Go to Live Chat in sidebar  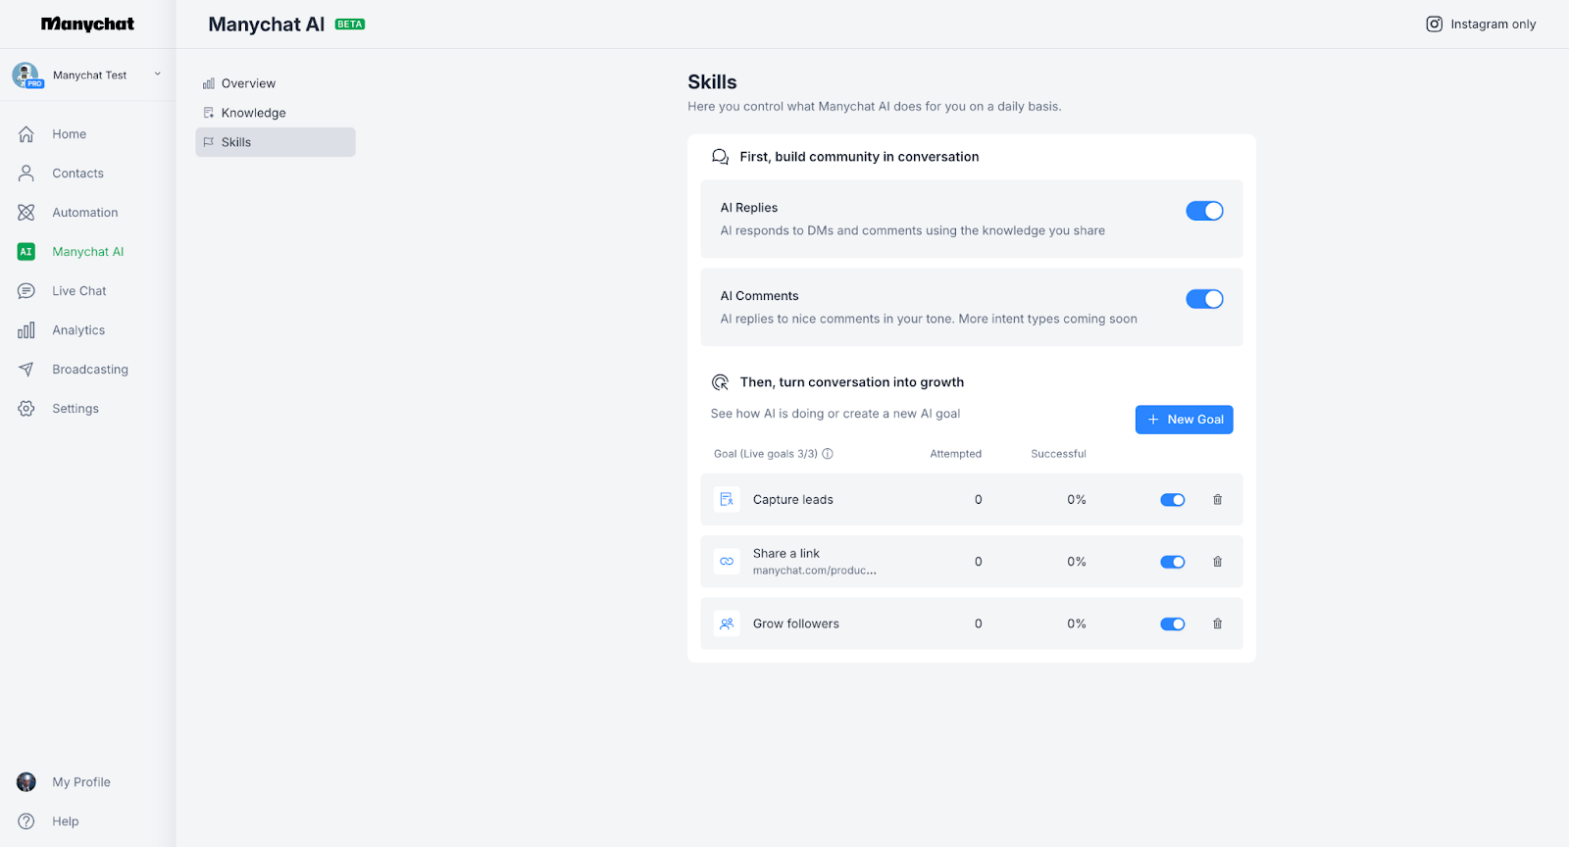tap(78, 291)
